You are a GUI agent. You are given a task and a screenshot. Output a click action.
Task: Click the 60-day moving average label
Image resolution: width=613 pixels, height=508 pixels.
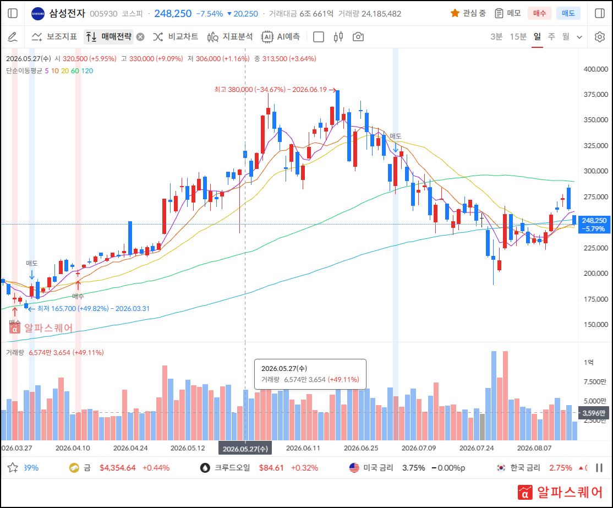[75, 71]
